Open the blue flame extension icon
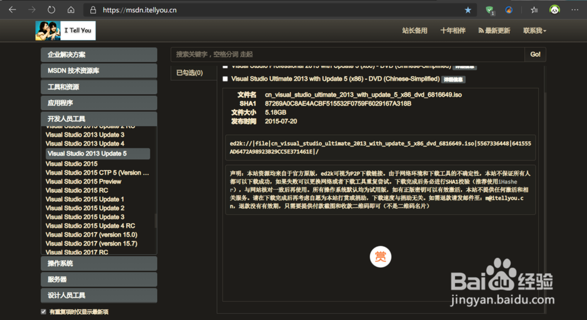587x320 pixels. tap(509, 10)
